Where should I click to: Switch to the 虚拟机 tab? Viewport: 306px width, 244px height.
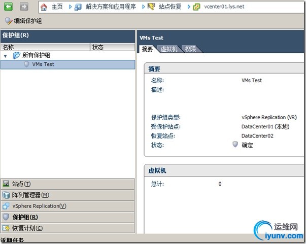(169, 49)
